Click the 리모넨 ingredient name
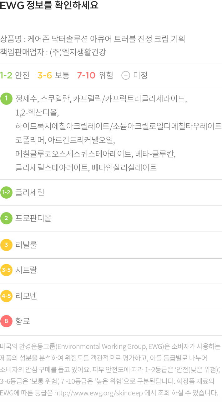This screenshot has height=402, width=222. coord(26,296)
